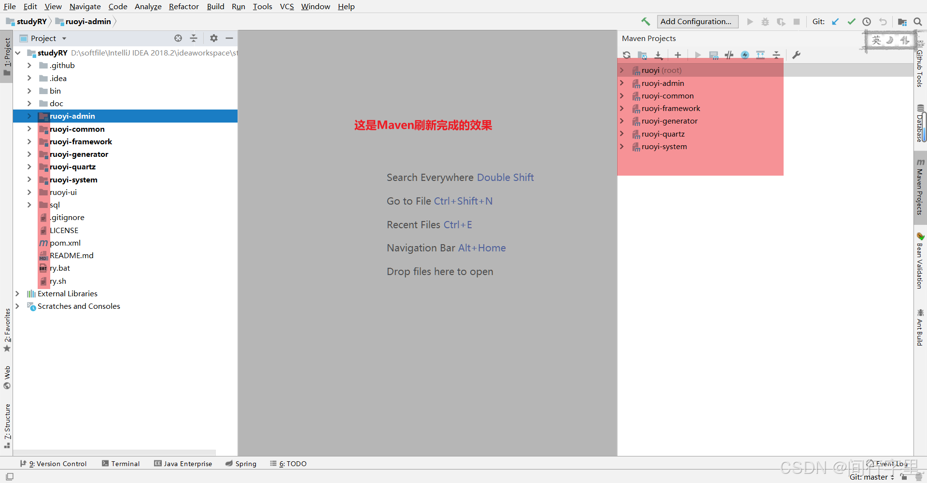Image resolution: width=927 pixels, height=483 pixels.
Task: Click Add Configuration... button
Action: [697, 22]
